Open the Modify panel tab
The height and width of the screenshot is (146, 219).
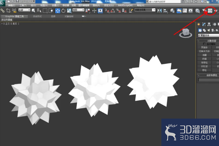tap(204, 25)
